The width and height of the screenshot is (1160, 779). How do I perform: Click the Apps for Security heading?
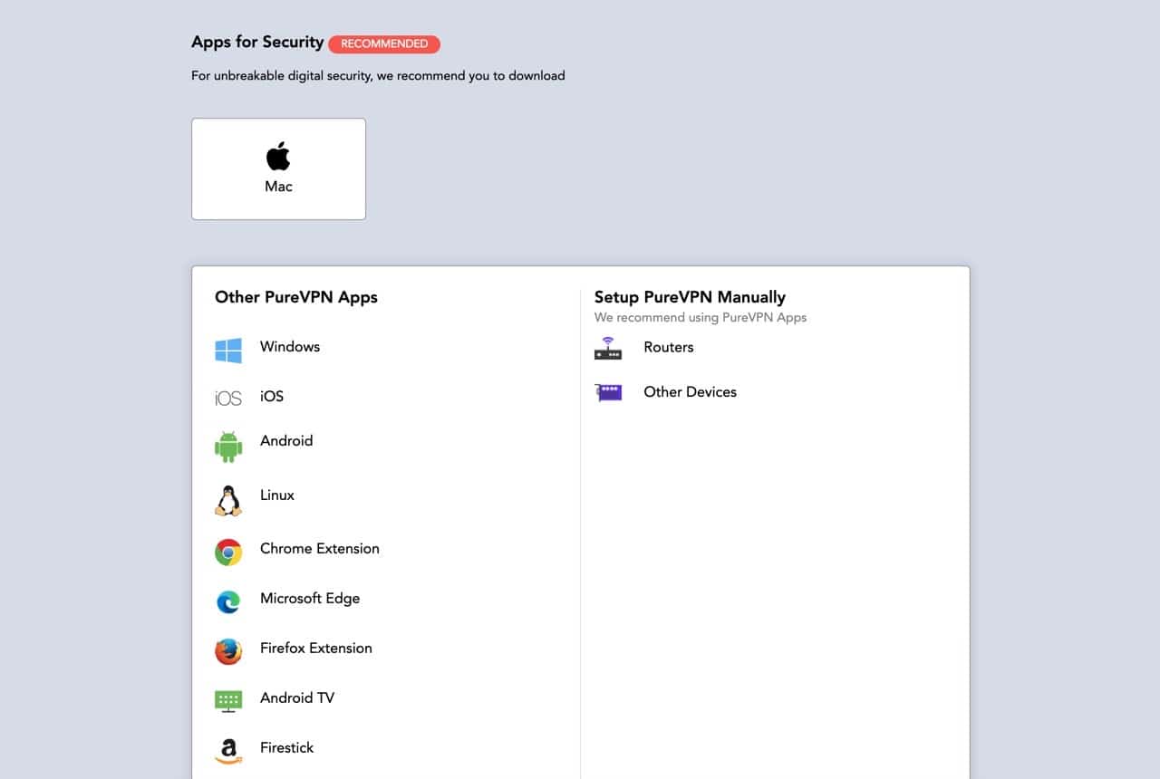[x=257, y=43]
